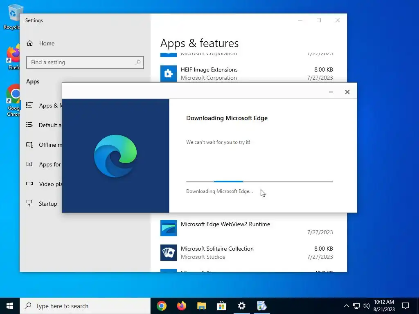Click the HEIF Image Extensions app icon
The width and height of the screenshot is (419, 314).
click(x=168, y=74)
